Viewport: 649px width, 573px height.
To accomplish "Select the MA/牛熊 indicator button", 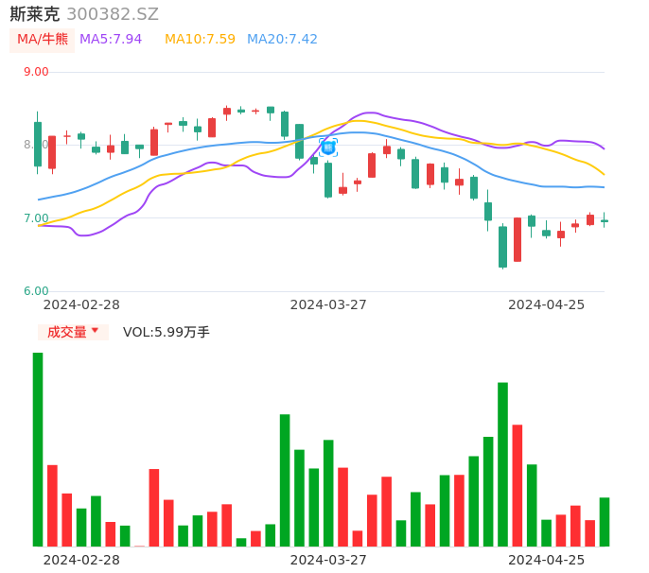I will (43, 40).
